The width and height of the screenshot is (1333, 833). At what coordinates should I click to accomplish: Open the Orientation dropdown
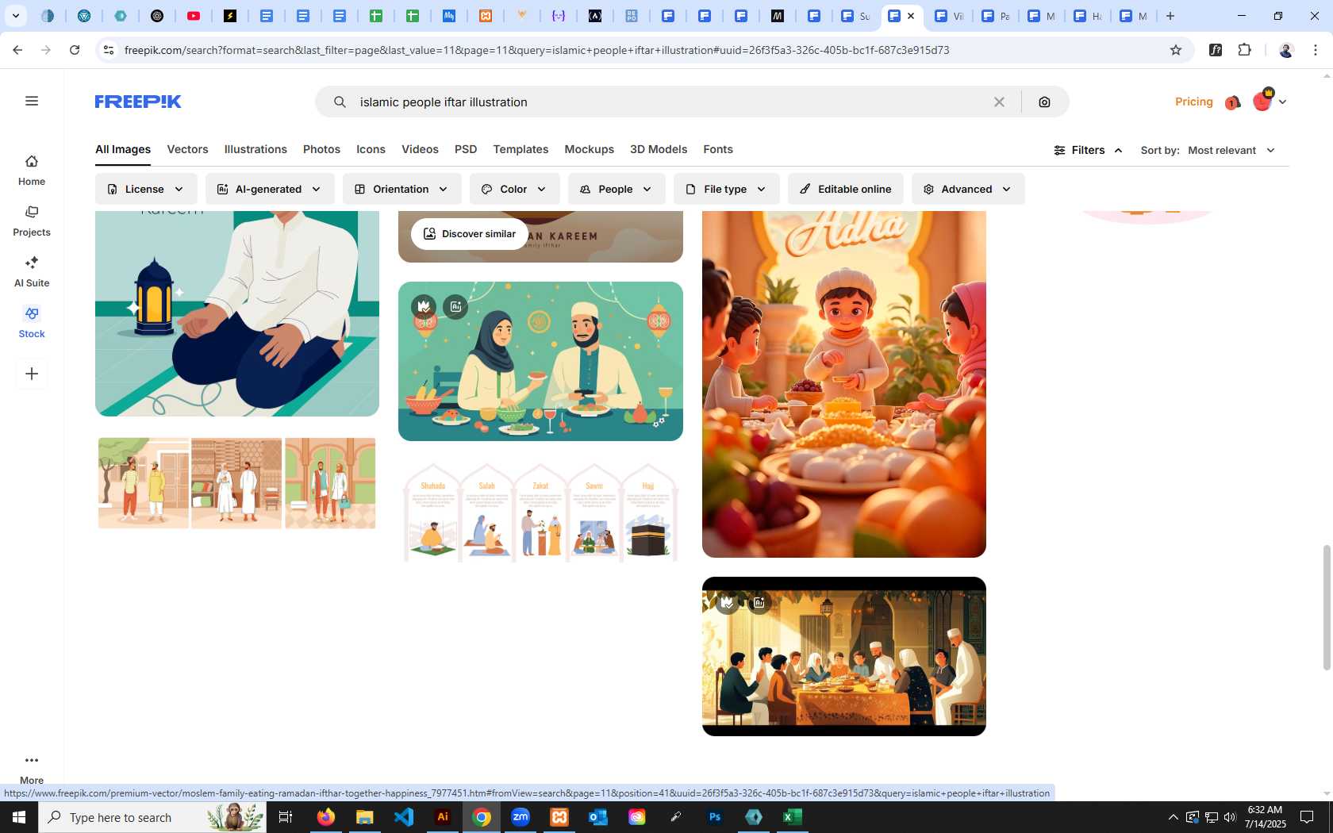click(x=401, y=189)
